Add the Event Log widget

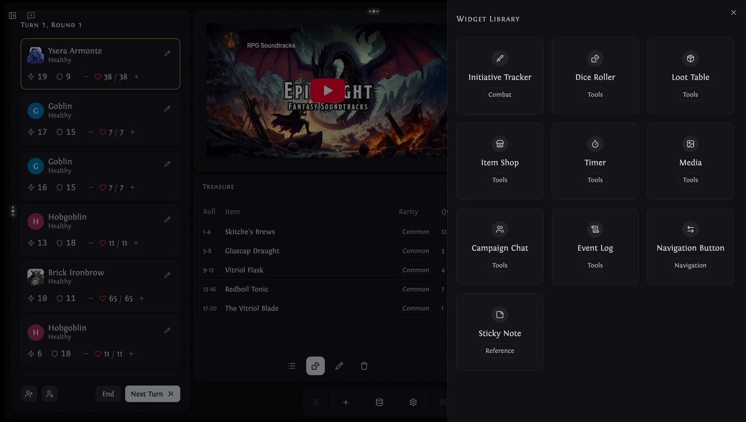click(595, 247)
